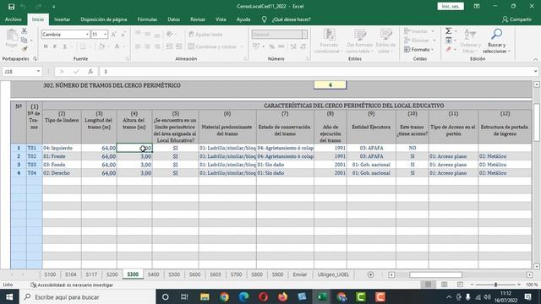This screenshot has height=304, width=541.
Task: Switch to sheet tab S400
Action: pyautogui.click(x=153, y=274)
